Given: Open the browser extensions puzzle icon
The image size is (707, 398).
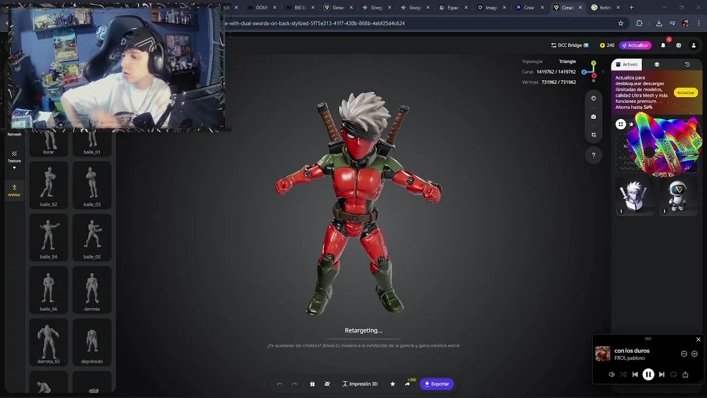Looking at the screenshot, I should pyautogui.click(x=640, y=23).
